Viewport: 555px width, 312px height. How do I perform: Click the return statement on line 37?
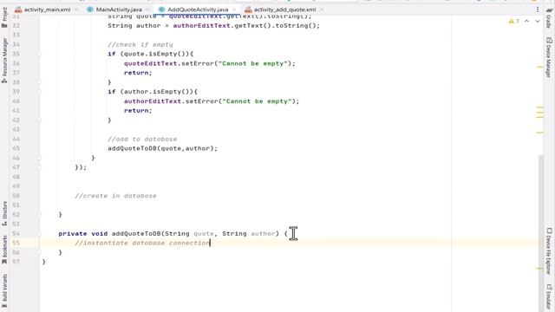(x=138, y=73)
